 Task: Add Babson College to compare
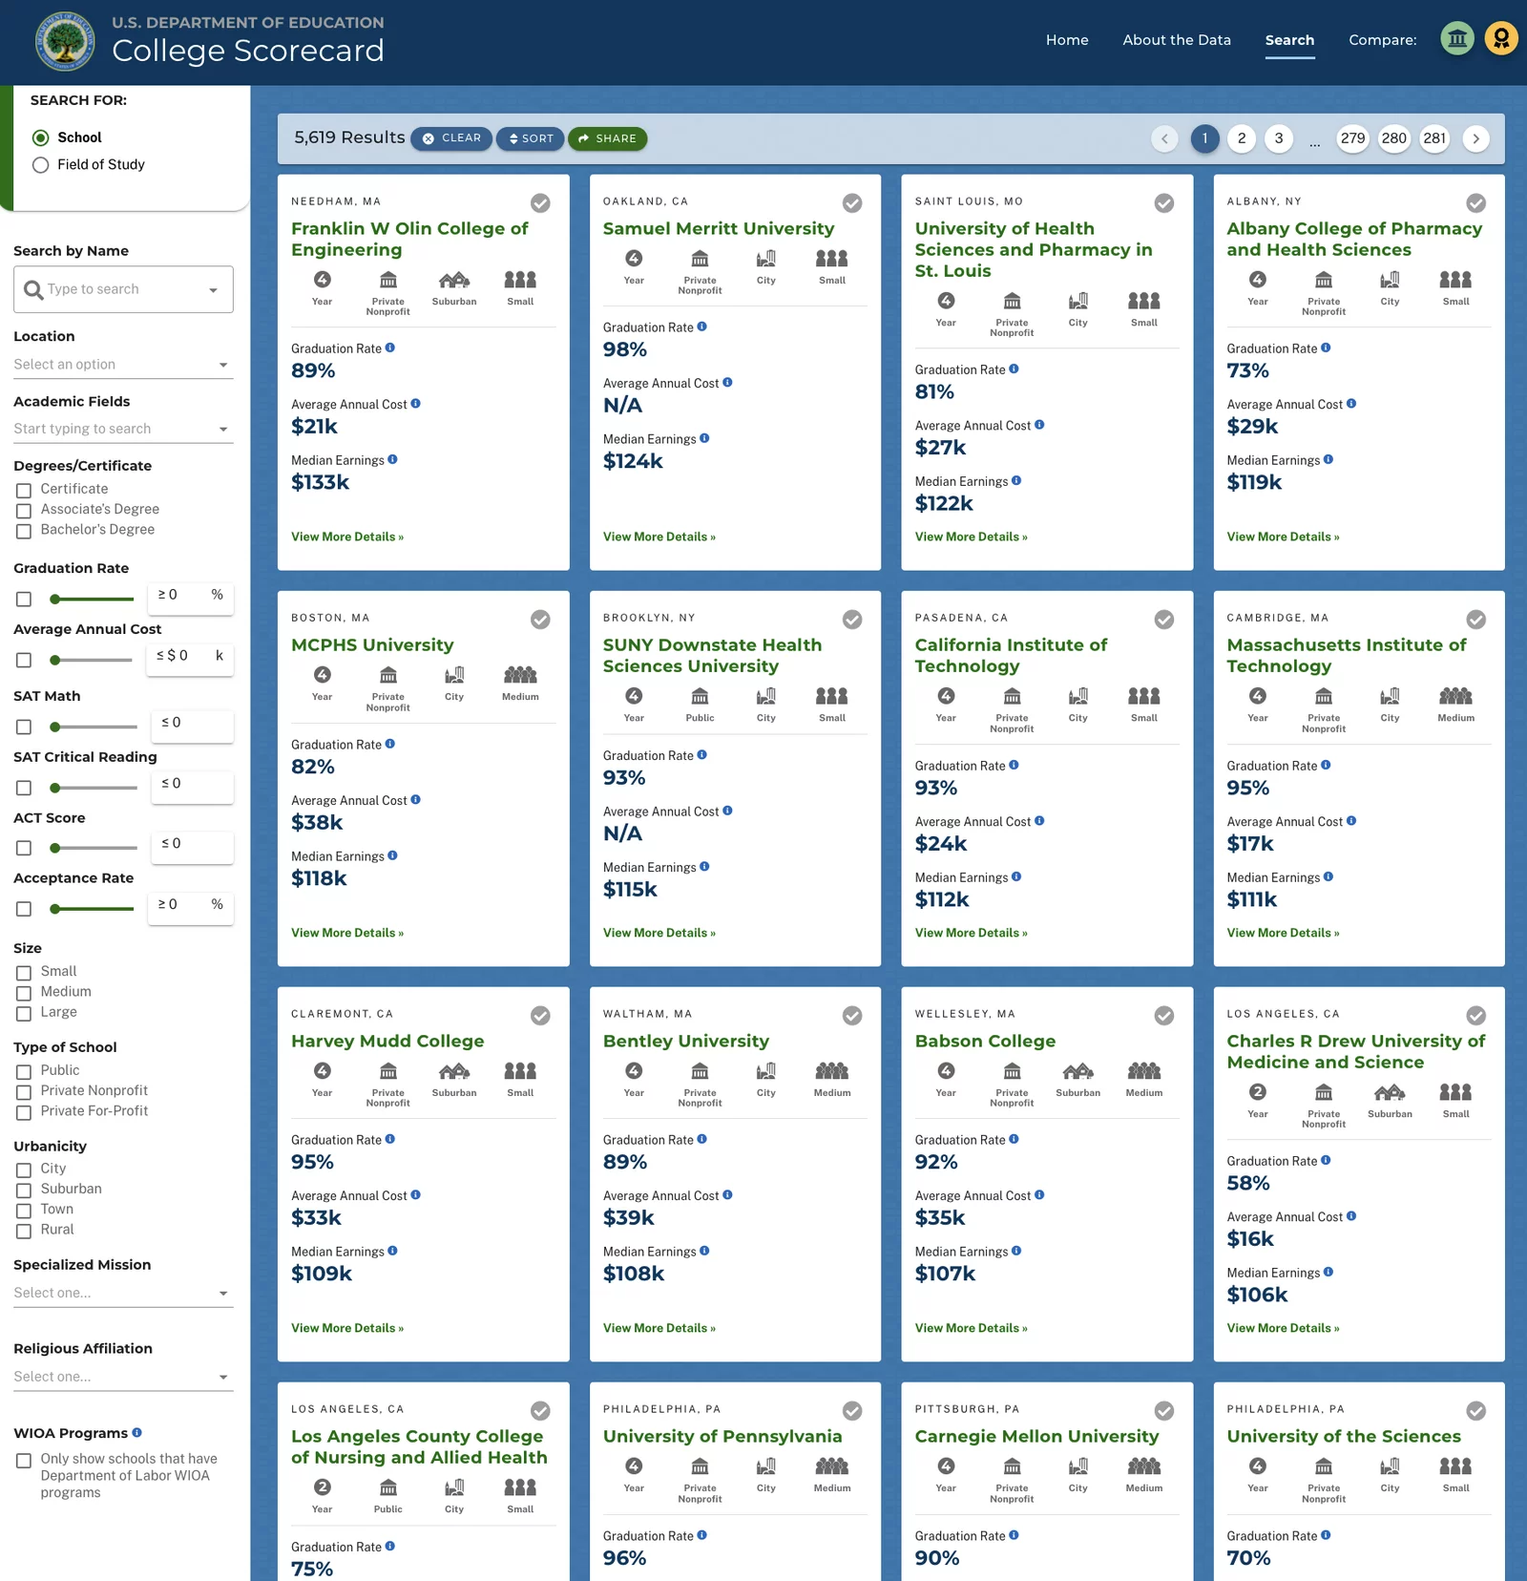pyautogui.click(x=1164, y=1016)
